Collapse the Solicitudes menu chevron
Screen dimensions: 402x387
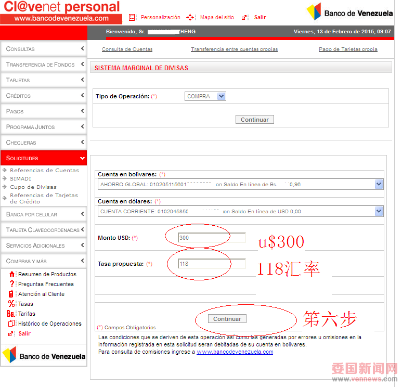point(82,158)
